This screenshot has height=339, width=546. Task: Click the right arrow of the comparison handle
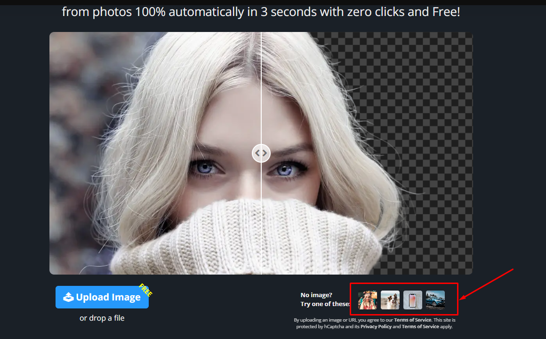click(x=265, y=153)
